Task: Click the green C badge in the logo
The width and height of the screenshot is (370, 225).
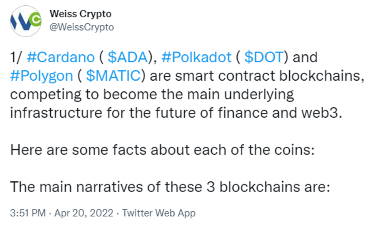Action: (36, 20)
